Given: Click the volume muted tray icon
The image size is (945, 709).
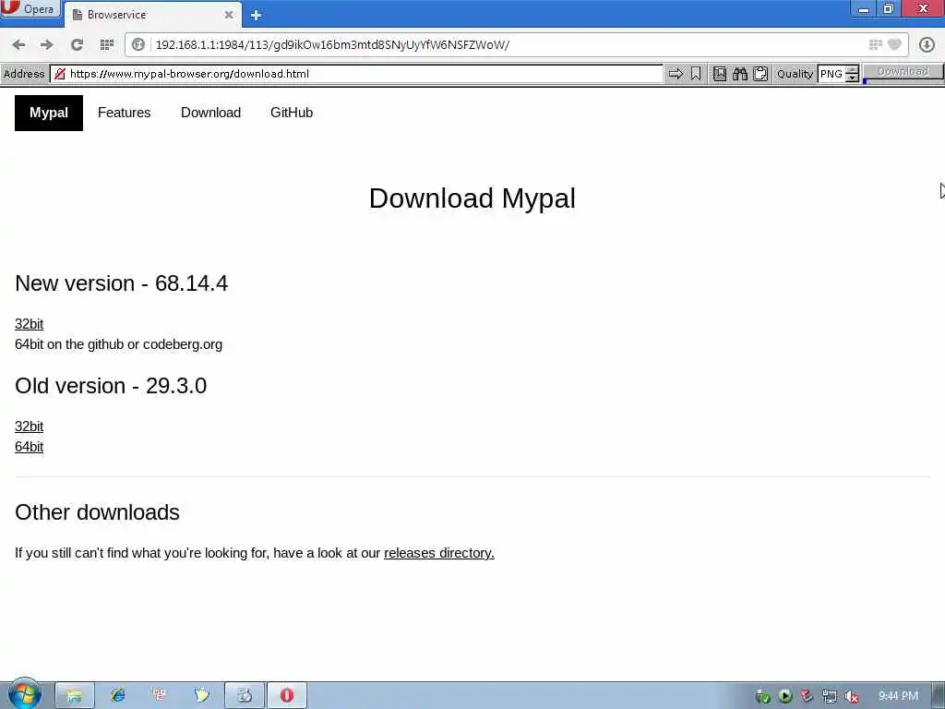Looking at the screenshot, I should [x=851, y=696].
